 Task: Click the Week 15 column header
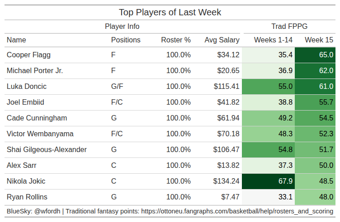319,40
